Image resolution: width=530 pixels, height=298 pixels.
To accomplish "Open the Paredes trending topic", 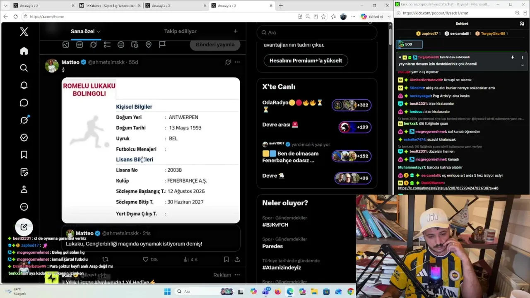I will 272,246.
